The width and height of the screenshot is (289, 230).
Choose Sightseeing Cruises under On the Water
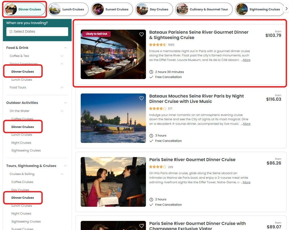pos(26,150)
